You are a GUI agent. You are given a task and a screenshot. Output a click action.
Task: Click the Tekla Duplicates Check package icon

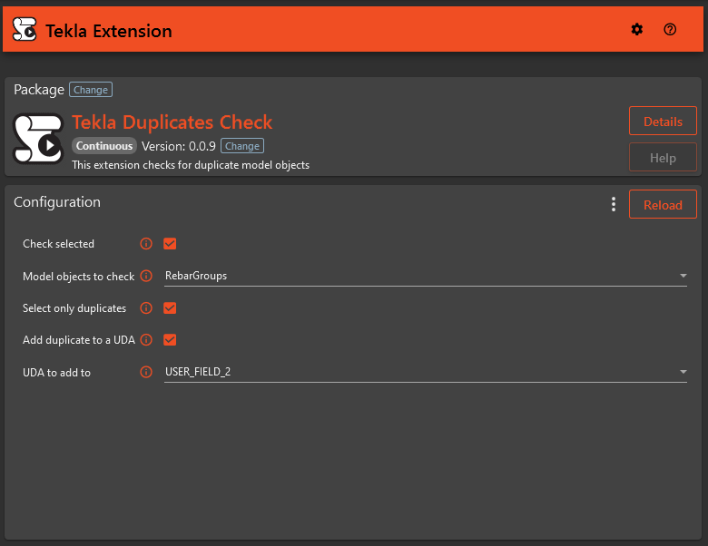[x=38, y=139]
